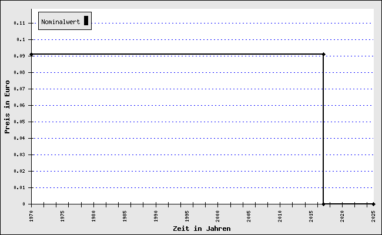This screenshot has width=382, height=235.
Task: Click the 0.1 label on the y-axis
Action: [23, 39]
